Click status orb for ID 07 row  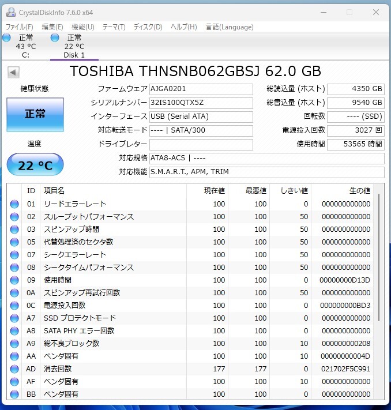pos(14,255)
